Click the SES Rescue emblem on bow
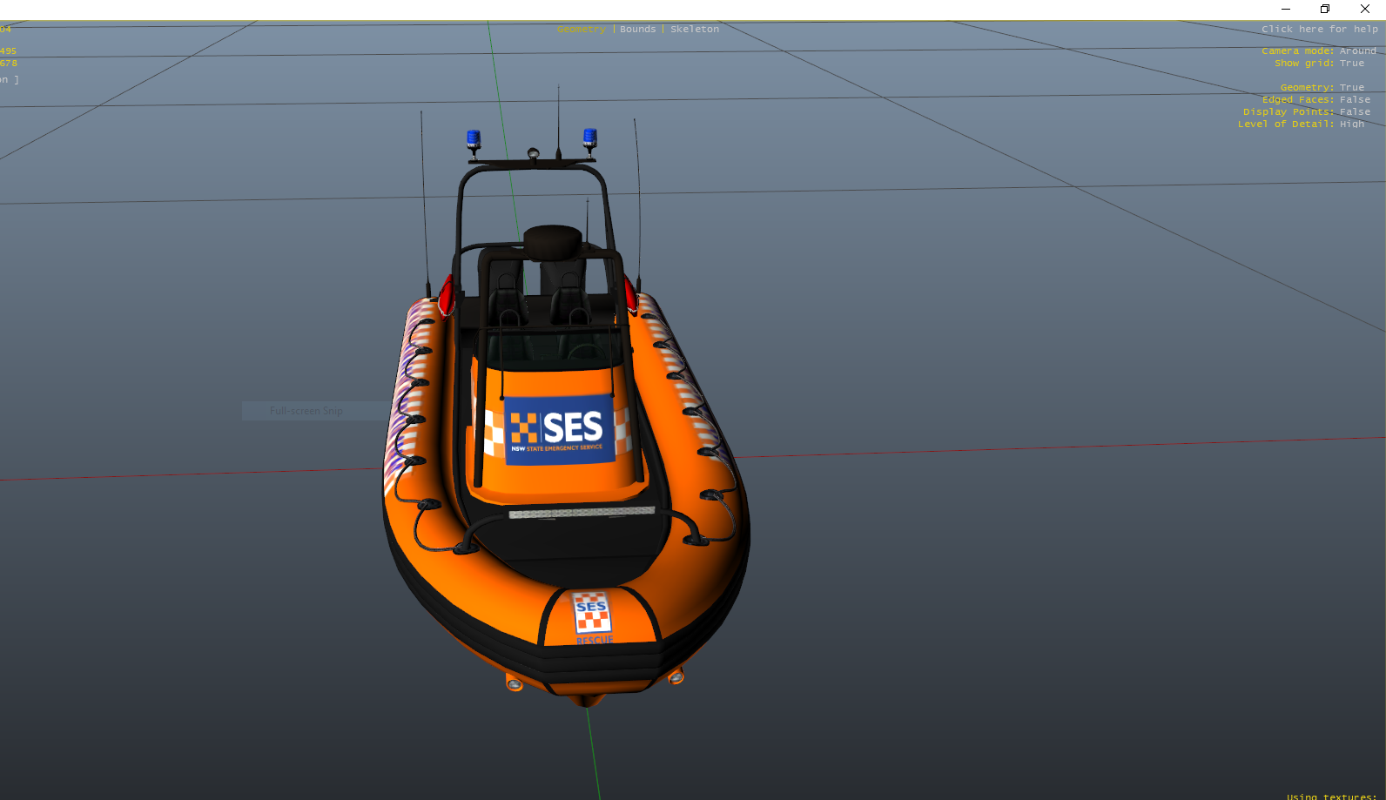This screenshot has width=1386, height=800. click(x=592, y=615)
